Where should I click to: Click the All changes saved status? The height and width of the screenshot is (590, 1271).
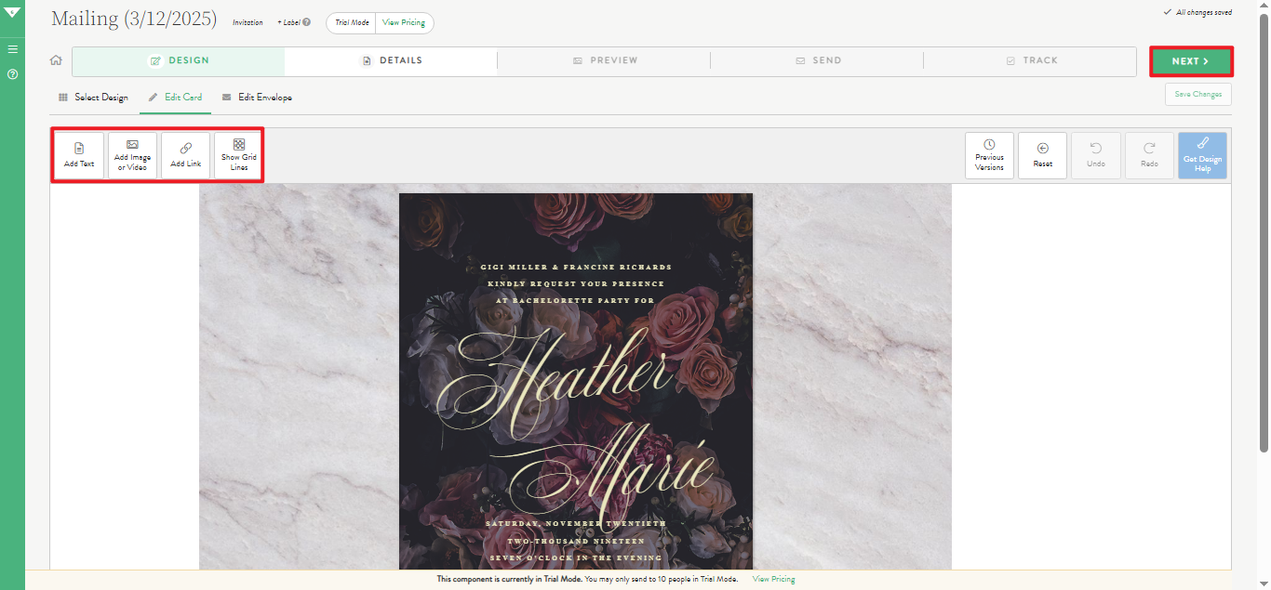point(1197,13)
